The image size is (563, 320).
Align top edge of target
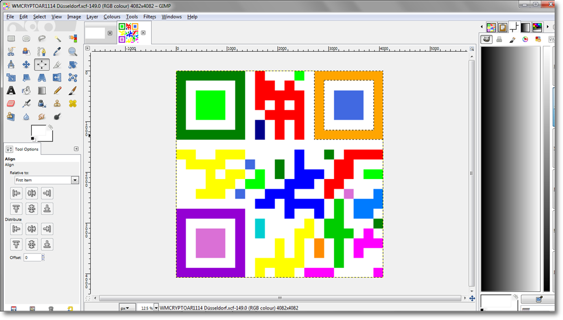[16, 209]
